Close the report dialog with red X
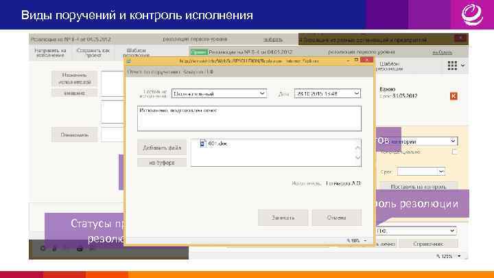The image size is (494, 278). tap(366, 60)
